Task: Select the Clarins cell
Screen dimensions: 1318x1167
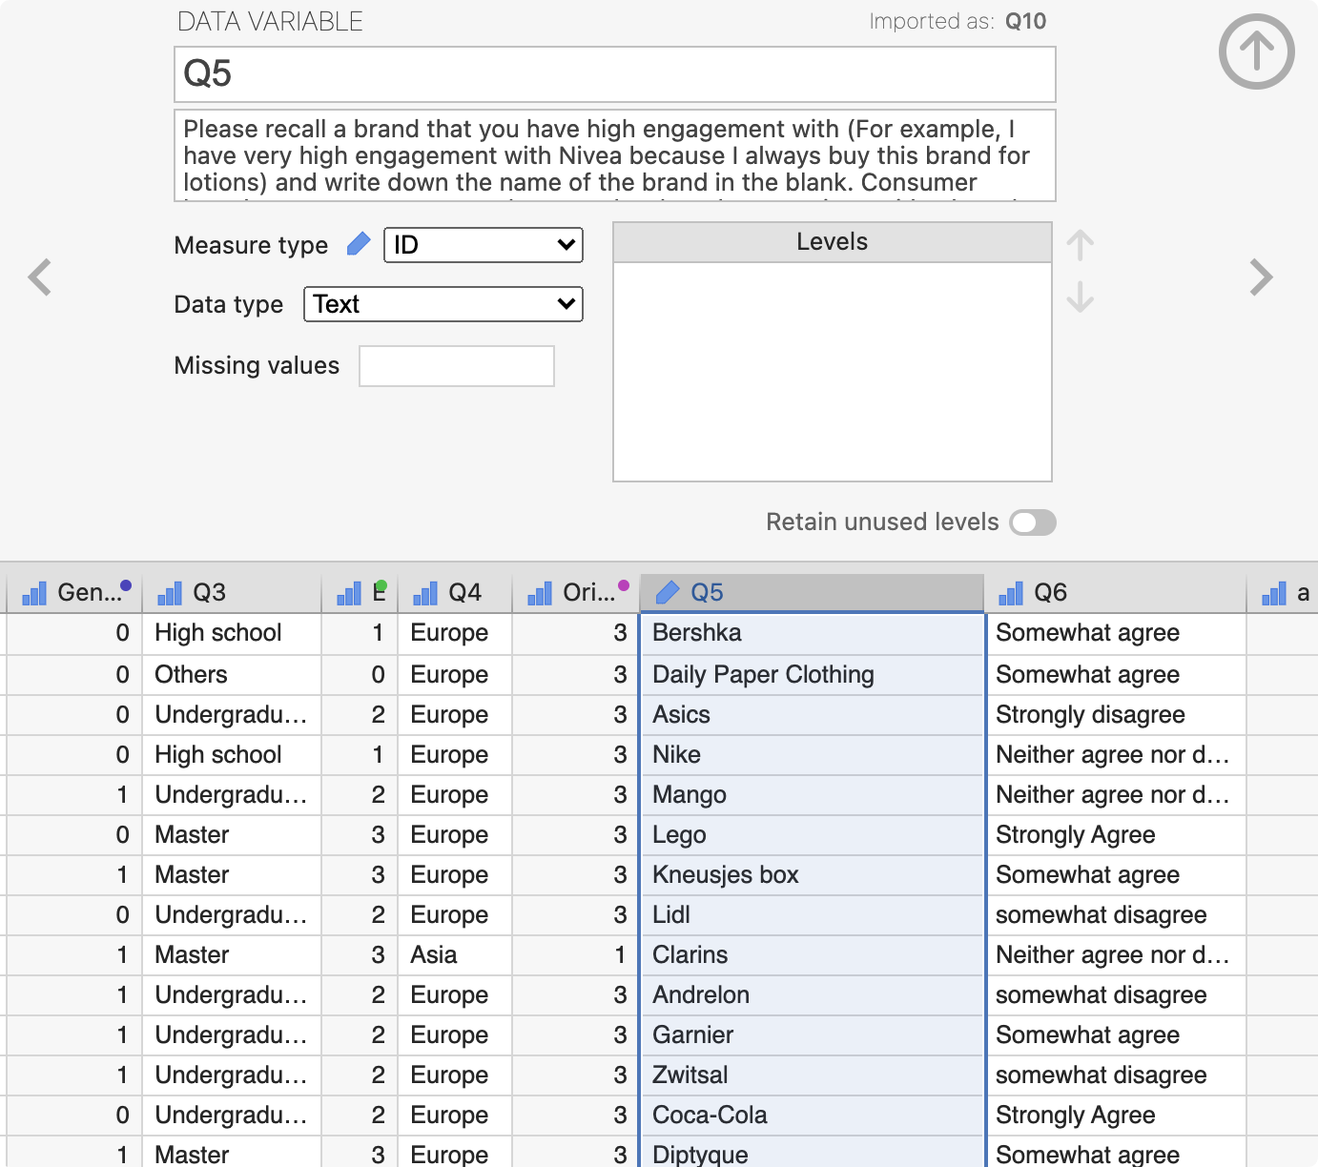Action: click(x=812, y=955)
